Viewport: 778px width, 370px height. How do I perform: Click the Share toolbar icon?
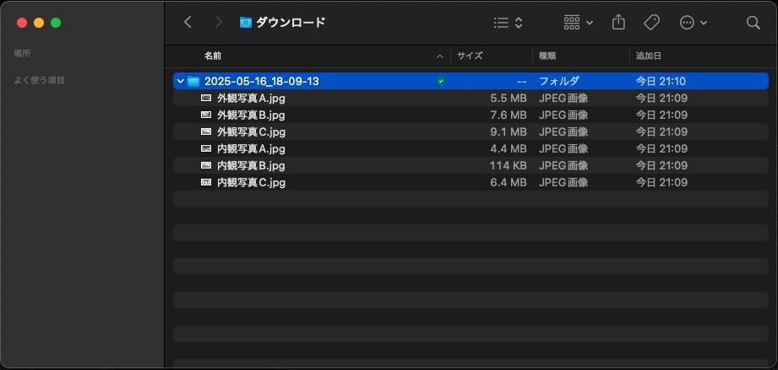click(x=618, y=22)
